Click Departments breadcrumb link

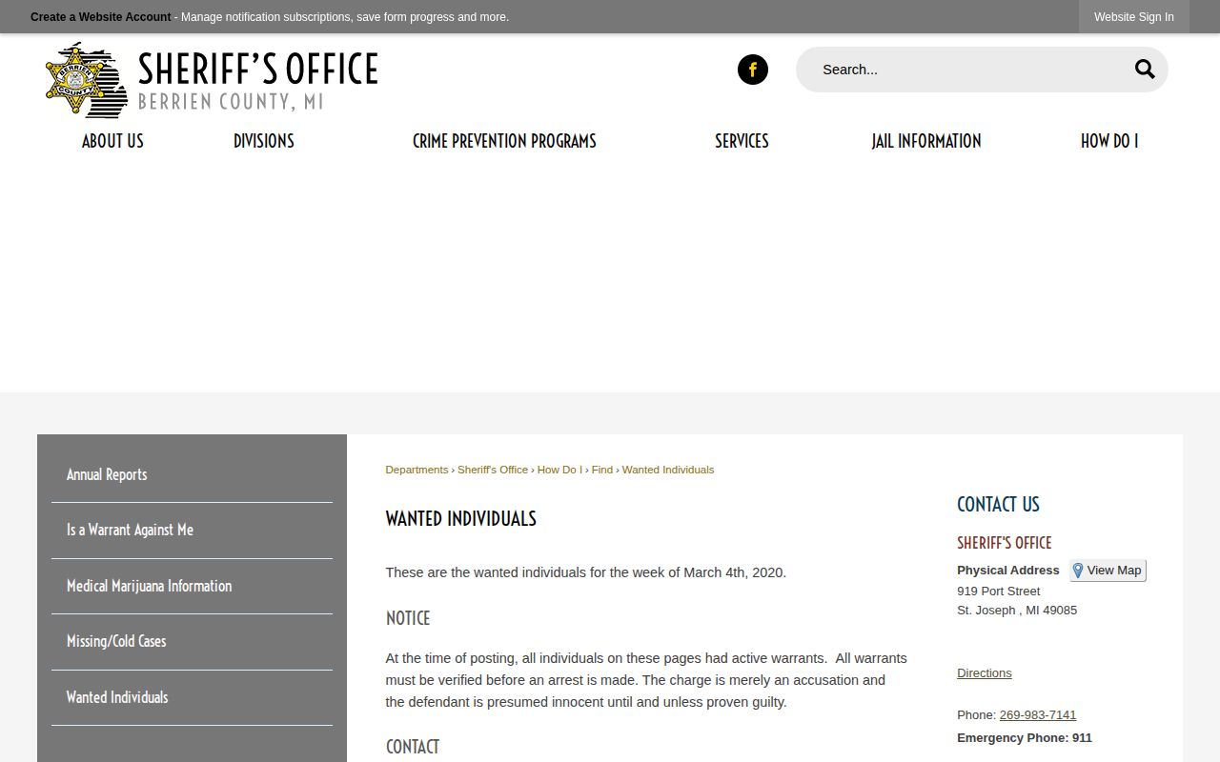point(417,470)
